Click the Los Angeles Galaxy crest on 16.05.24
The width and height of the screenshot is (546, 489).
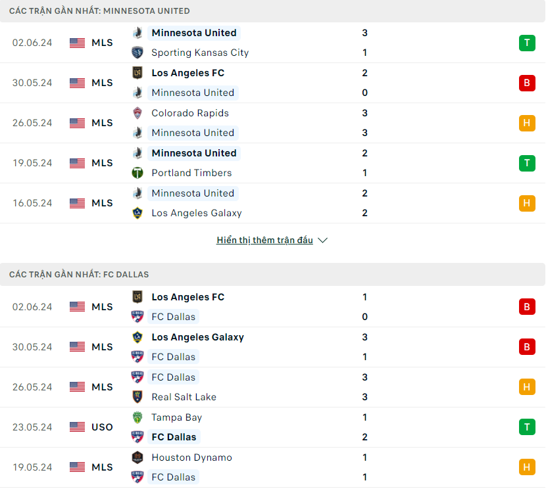[x=137, y=213]
